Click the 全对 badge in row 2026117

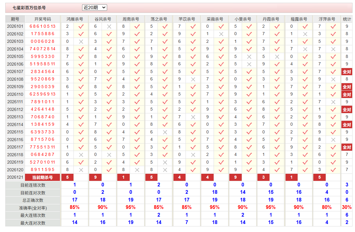point(347,147)
